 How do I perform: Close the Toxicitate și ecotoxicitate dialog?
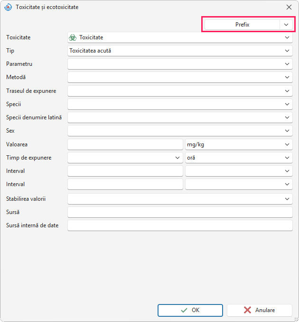coord(289,7)
